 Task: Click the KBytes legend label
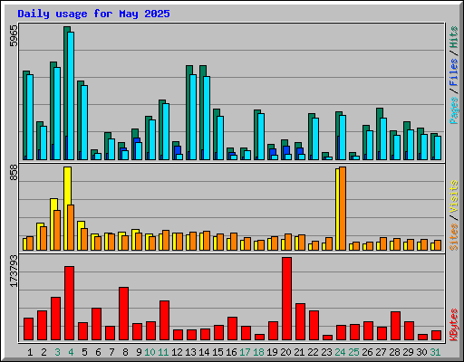453,325
